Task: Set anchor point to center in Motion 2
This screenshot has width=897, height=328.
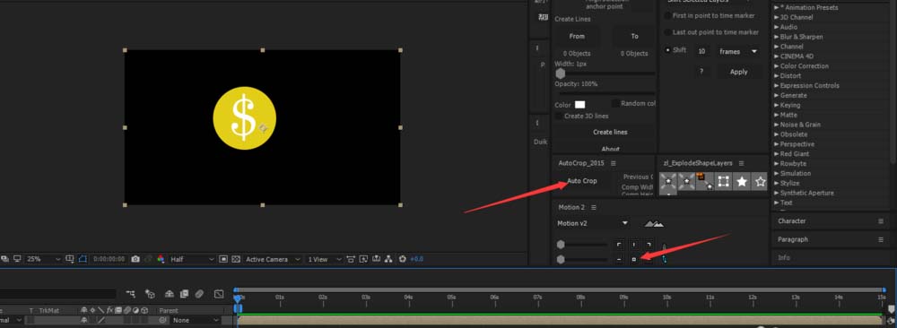Action: click(x=634, y=259)
